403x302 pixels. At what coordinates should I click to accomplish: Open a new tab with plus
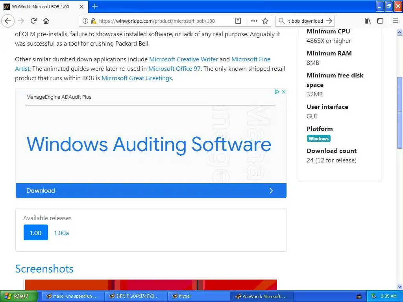coord(95,6)
